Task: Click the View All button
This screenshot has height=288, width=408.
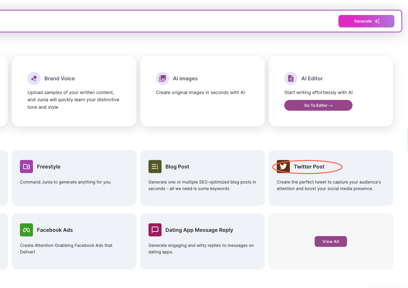Action: coord(331,242)
